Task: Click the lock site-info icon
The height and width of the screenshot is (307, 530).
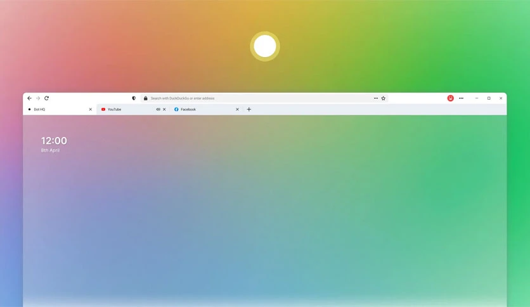Action: point(145,98)
